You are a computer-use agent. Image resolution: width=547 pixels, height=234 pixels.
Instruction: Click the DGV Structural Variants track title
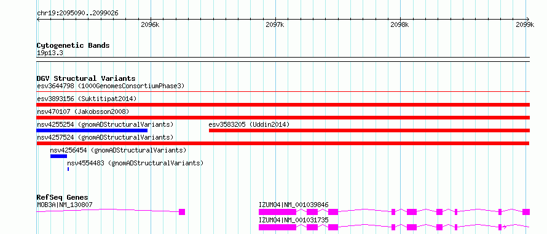(x=86, y=78)
